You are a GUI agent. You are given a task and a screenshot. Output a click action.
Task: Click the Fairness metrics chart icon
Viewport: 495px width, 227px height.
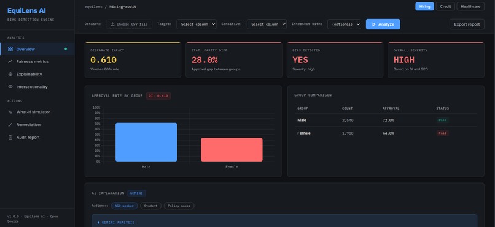coord(10,62)
